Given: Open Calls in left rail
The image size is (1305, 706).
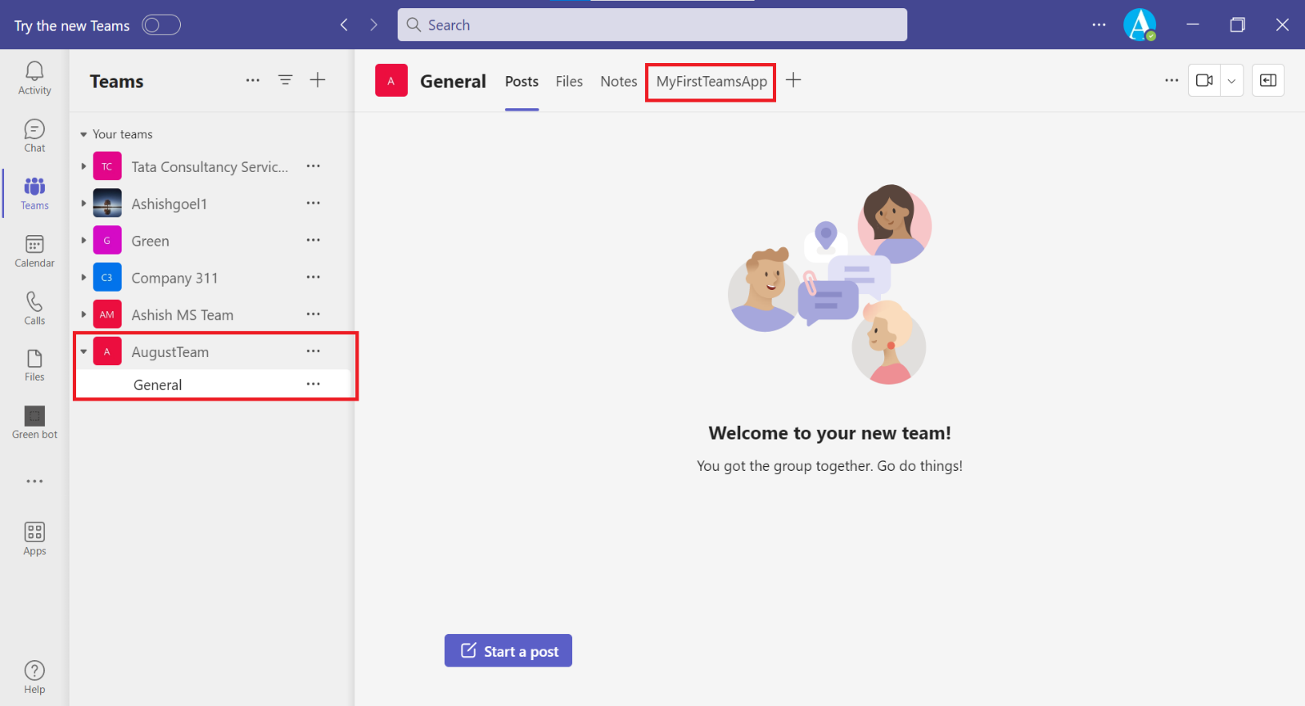Looking at the screenshot, I should coord(34,308).
